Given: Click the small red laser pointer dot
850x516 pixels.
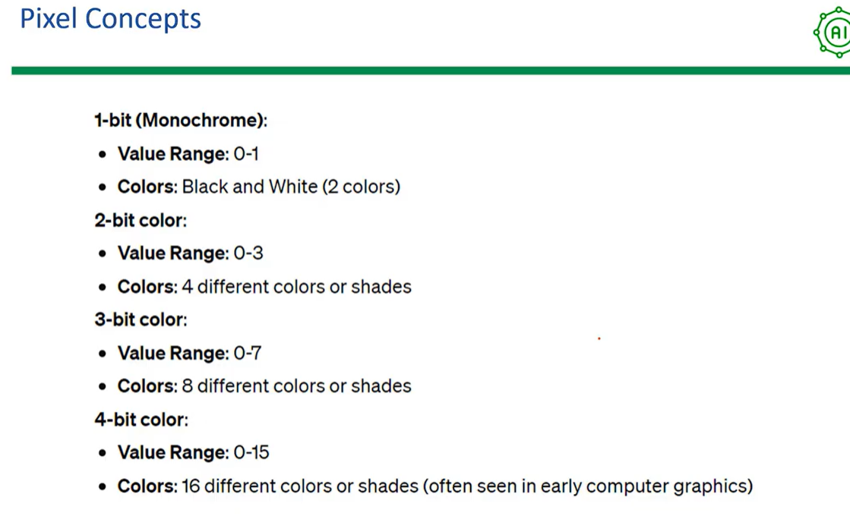Looking at the screenshot, I should (599, 338).
